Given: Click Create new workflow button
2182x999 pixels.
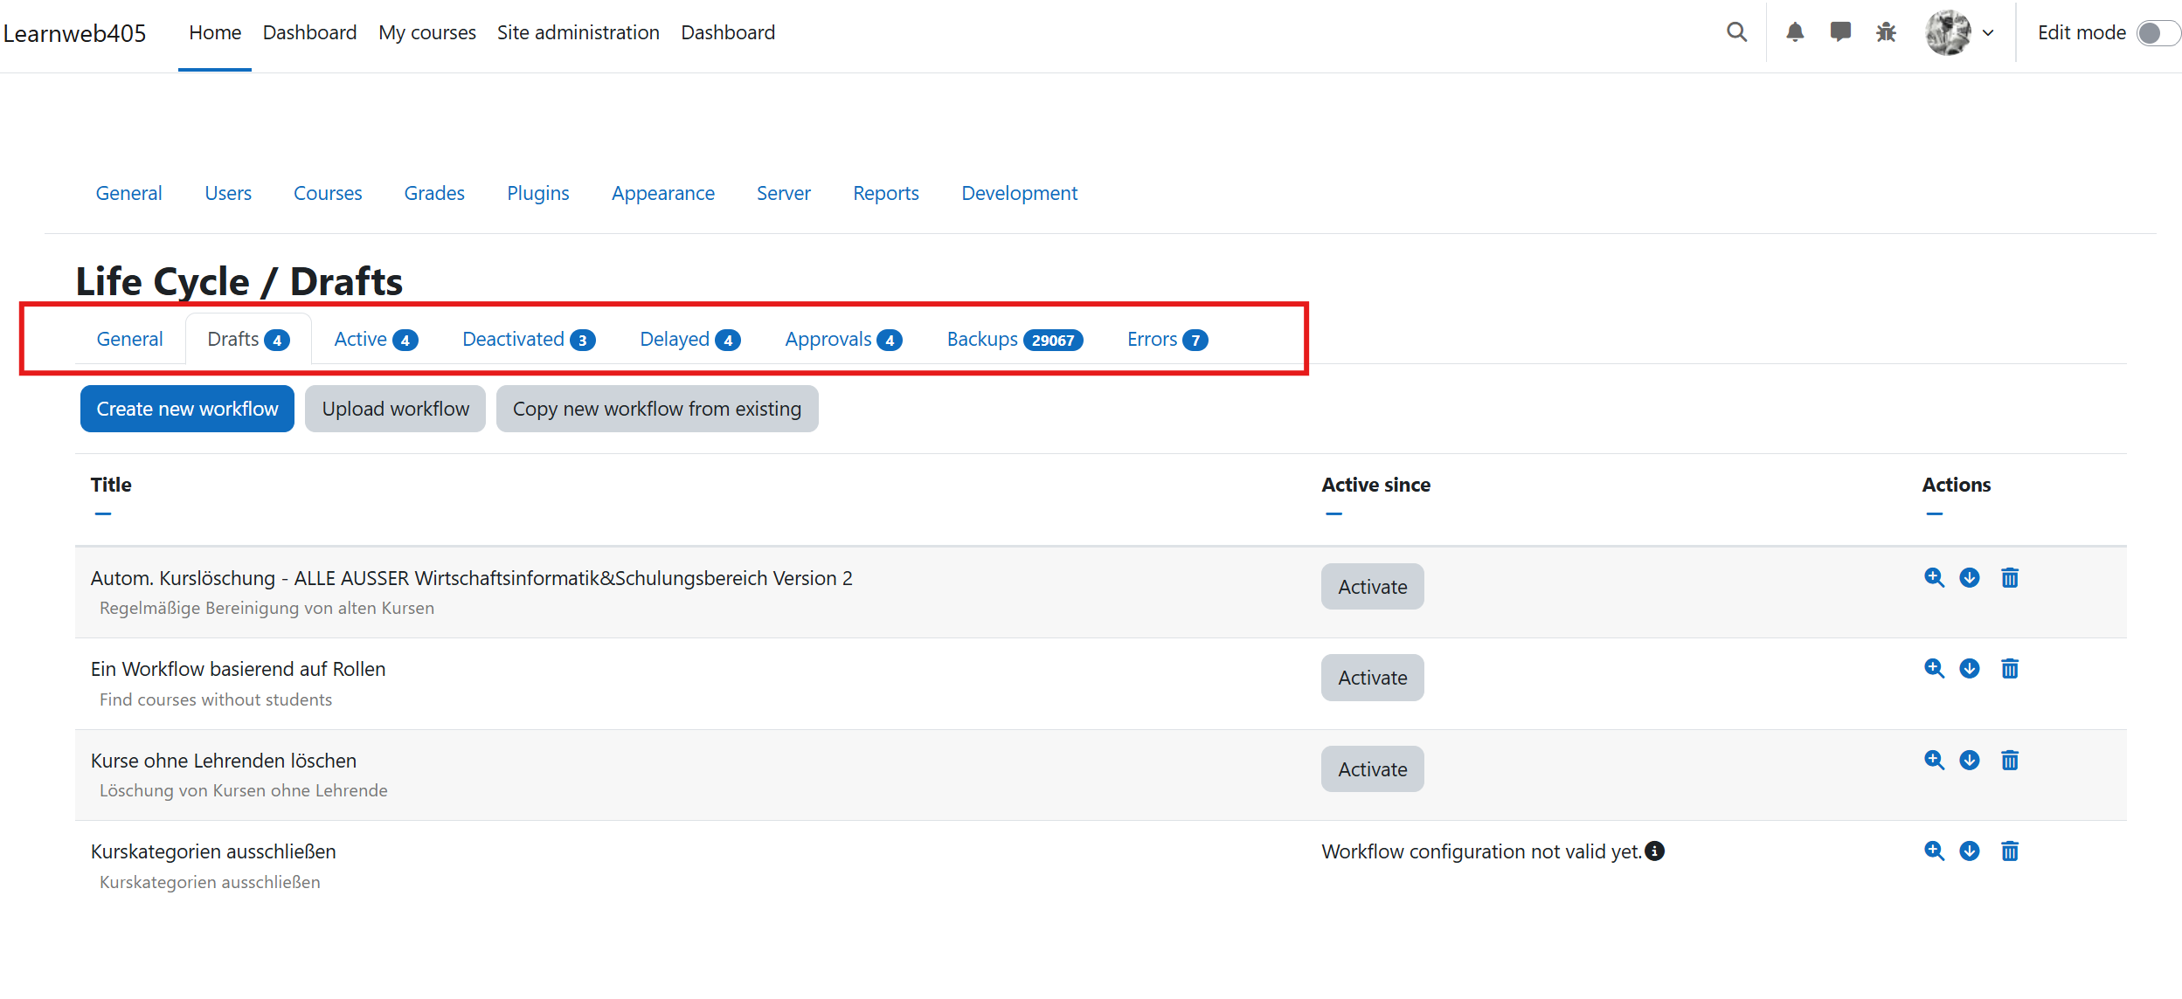Looking at the screenshot, I should point(187,409).
